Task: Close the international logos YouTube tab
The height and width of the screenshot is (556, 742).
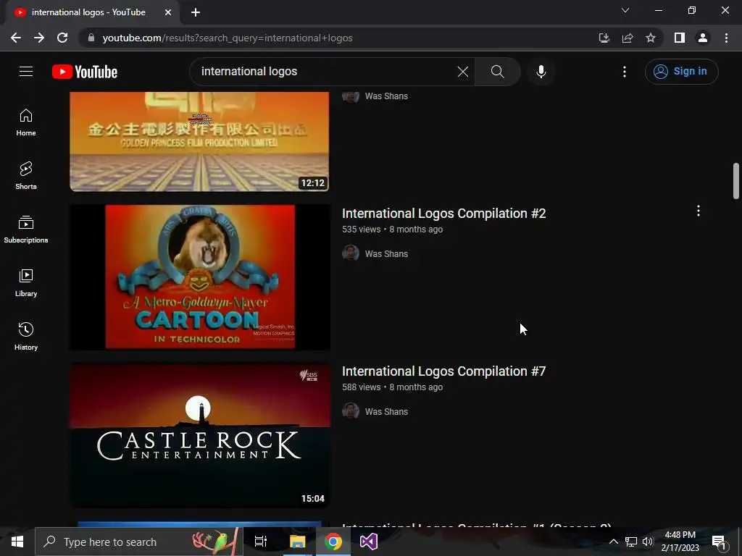Action: [x=168, y=12]
